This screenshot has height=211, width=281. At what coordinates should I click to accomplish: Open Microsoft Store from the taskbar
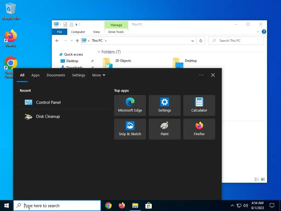[148, 206]
